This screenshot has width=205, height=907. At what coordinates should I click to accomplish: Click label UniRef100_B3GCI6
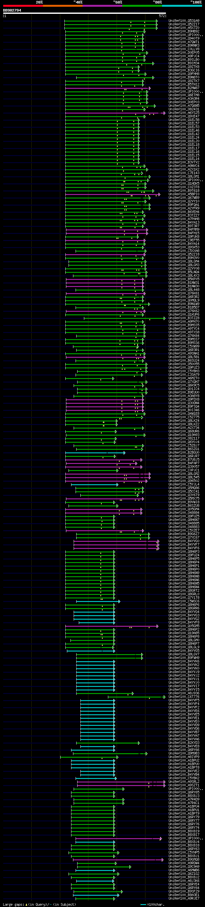point(184,70)
